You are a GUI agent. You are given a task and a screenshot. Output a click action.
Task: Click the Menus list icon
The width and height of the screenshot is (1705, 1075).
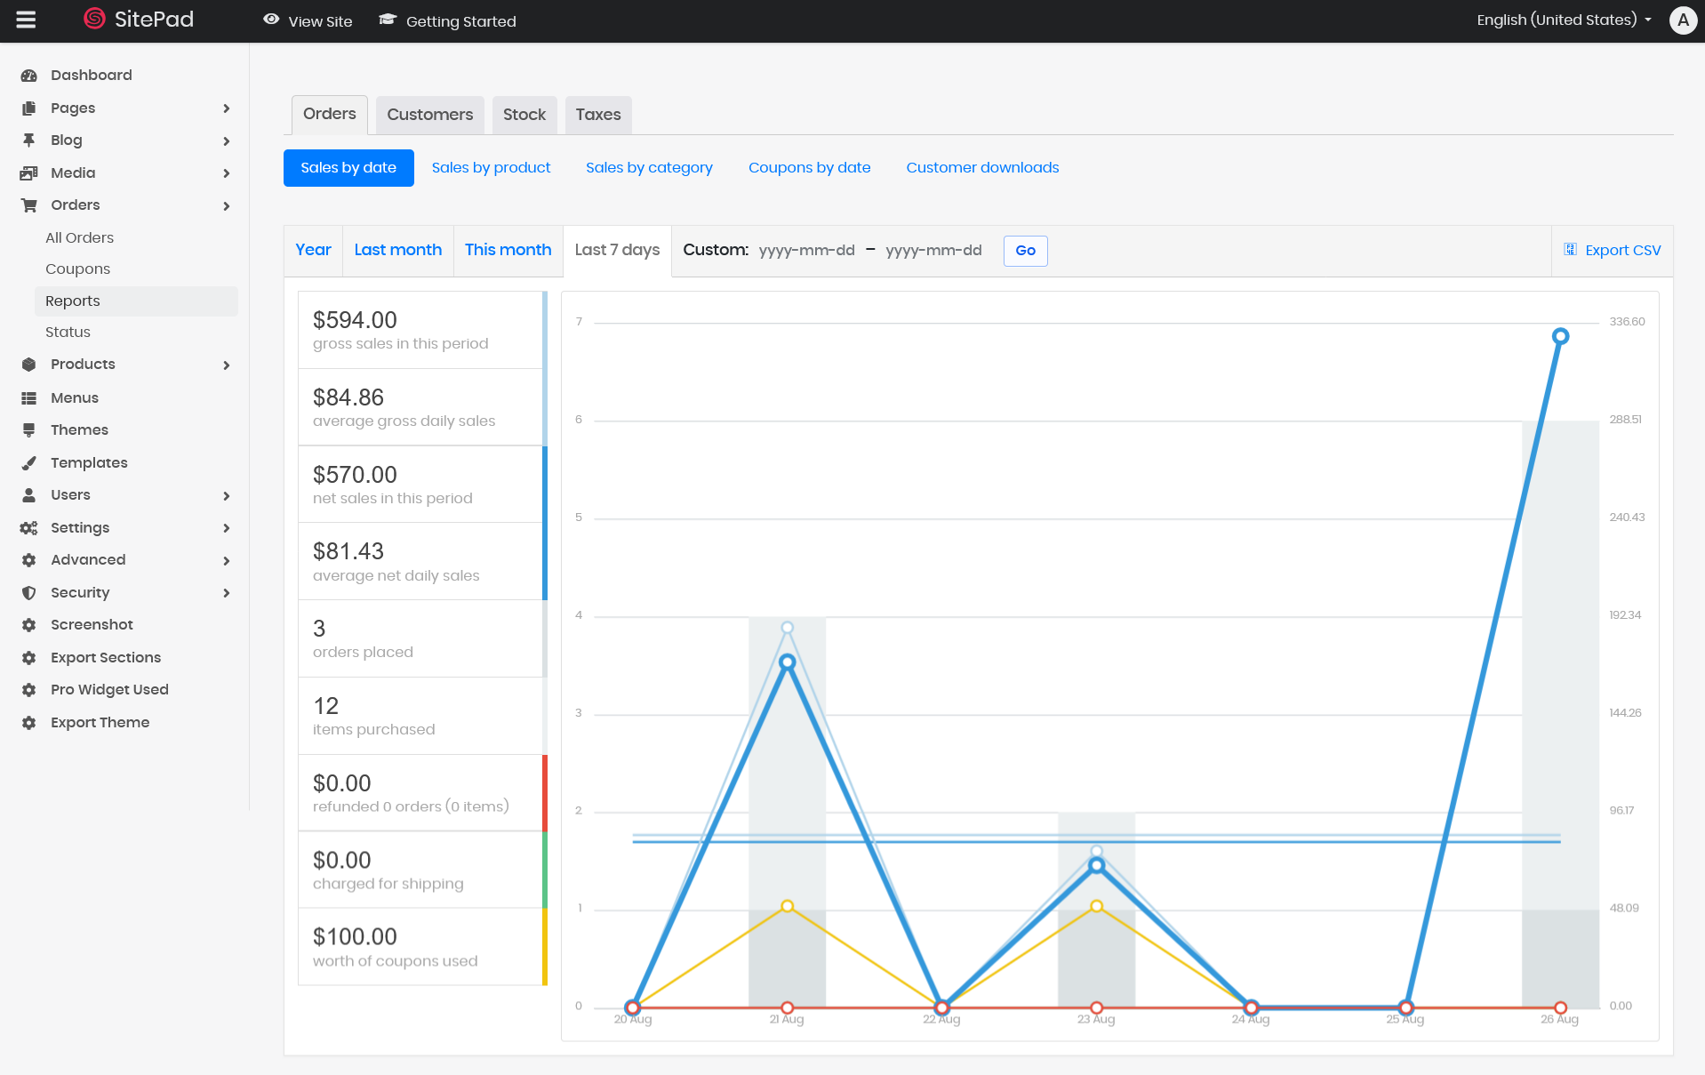pyautogui.click(x=28, y=398)
